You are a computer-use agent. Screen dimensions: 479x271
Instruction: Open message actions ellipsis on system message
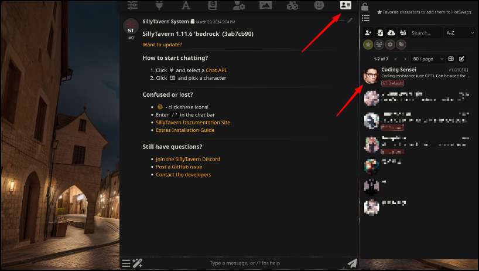tap(341, 21)
